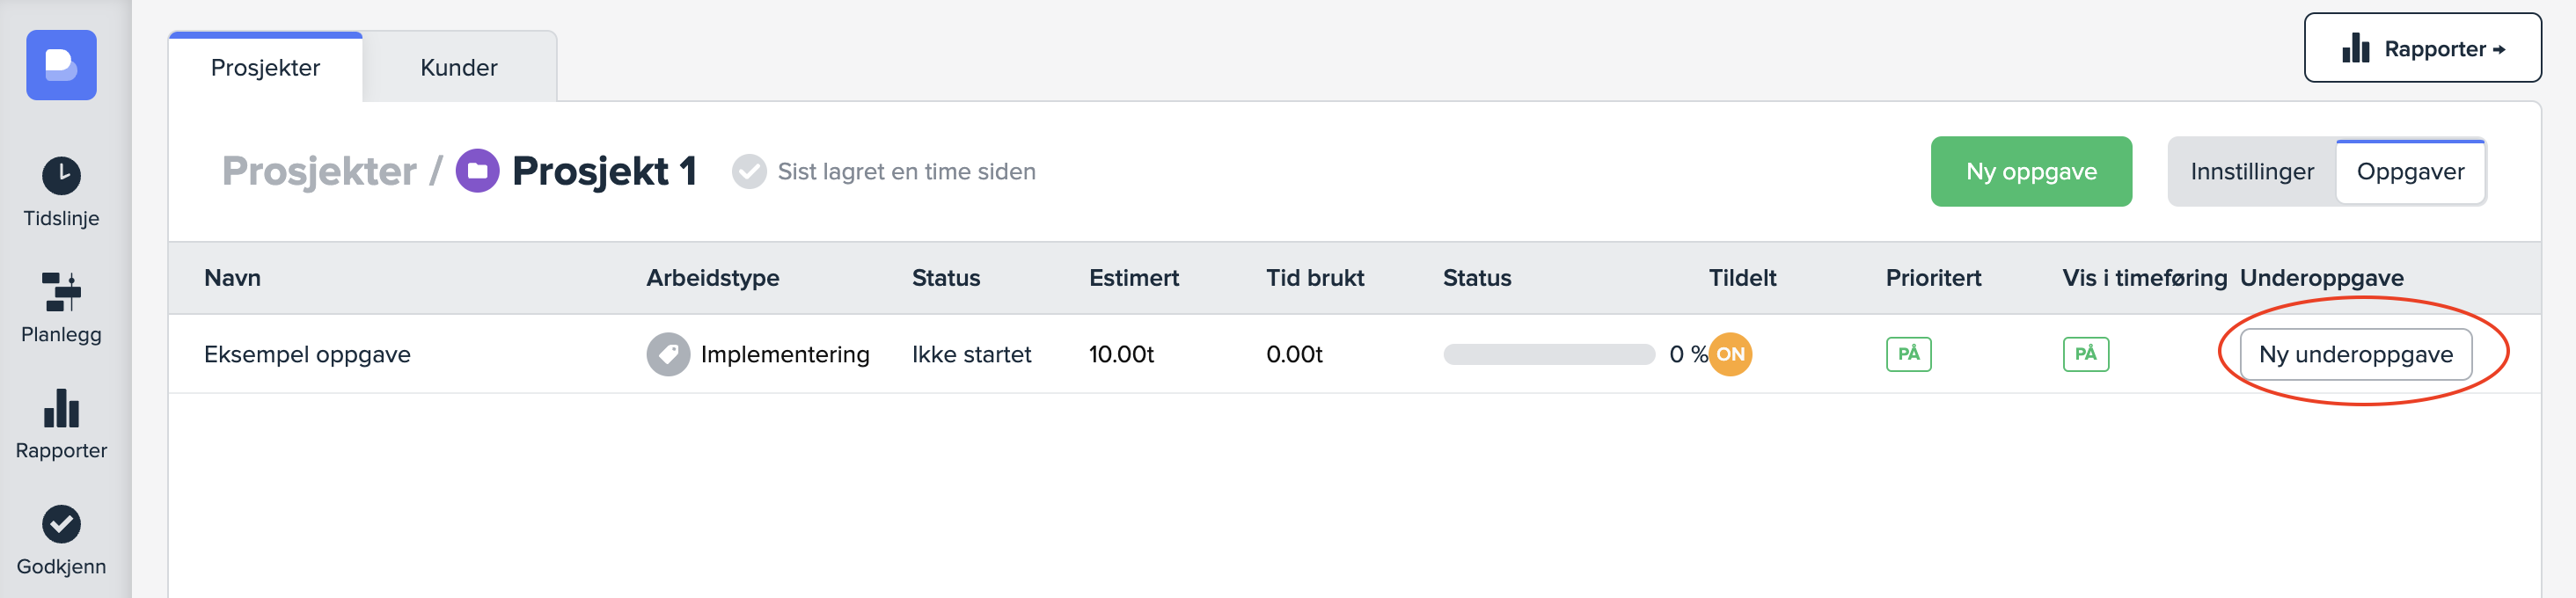Image resolution: width=2576 pixels, height=598 pixels.
Task: Open Tidslinje clock icon in sidebar
Action: click(x=61, y=176)
